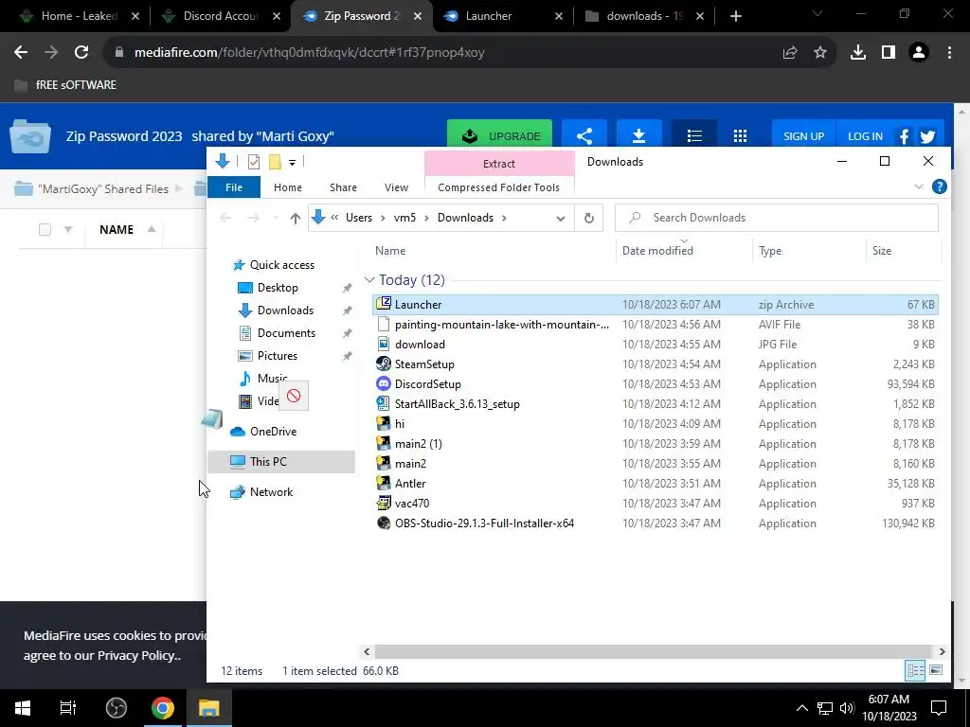Open OBS Studio from the taskbar
Viewport: 970px width, 727px height.
tap(117, 708)
